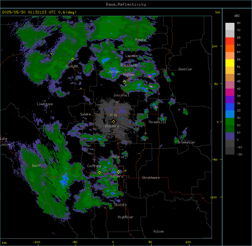Click the white plus marker east of ThreeHills
Screen dimensions: 252x246
pyautogui.click(x=179, y=110)
